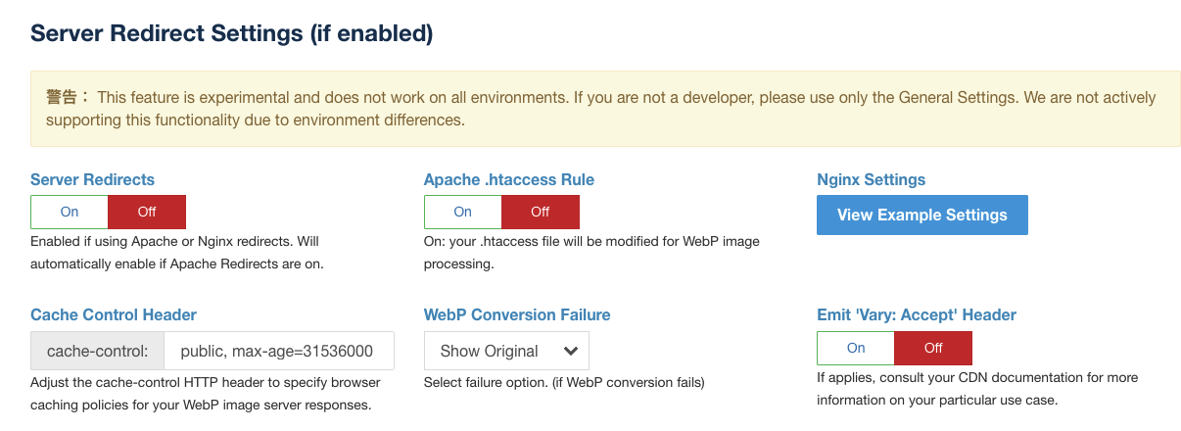Focus the cache-control value input field
The image size is (1181, 431).
click(x=280, y=351)
